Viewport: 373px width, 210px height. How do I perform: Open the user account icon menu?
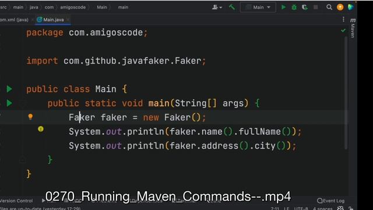point(217,7)
